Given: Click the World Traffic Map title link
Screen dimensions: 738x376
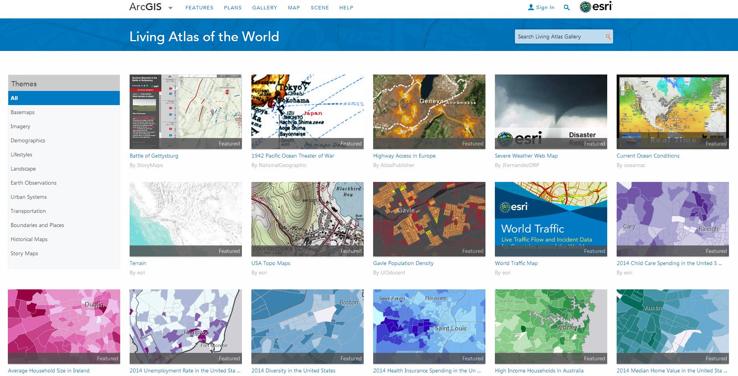Looking at the screenshot, I should pyautogui.click(x=516, y=263).
